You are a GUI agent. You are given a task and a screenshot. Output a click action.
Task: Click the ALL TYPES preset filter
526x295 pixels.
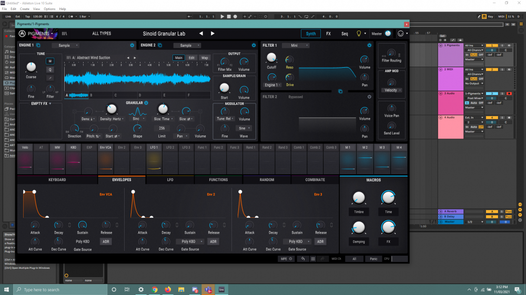[102, 34]
